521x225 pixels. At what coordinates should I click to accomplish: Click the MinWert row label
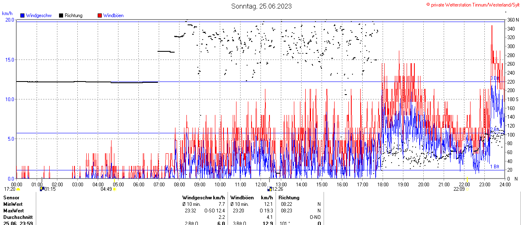[x=13, y=204]
